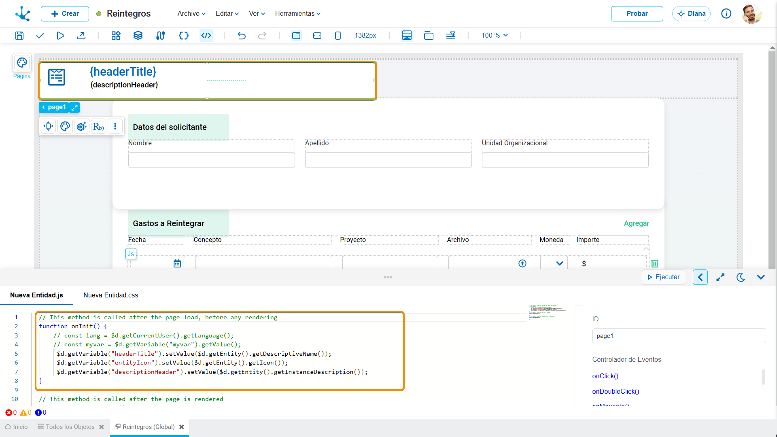
Task: Click the layers stack icon
Action: (x=138, y=36)
